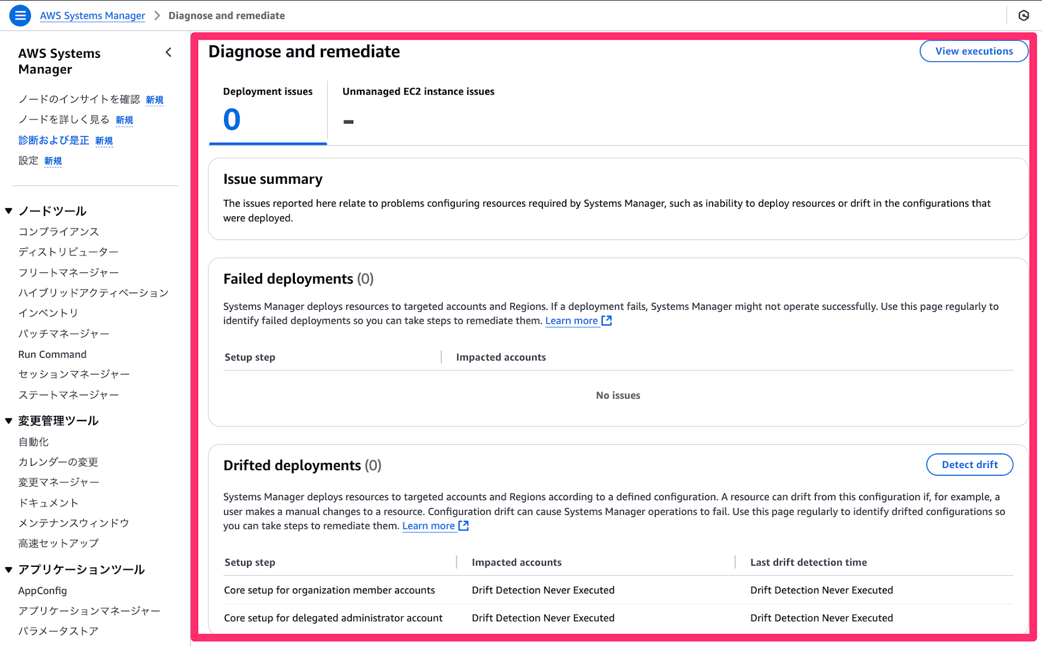Viewport: 1042px width, 646px height.
Task: Click the View executions button
Action: tap(974, 51)
